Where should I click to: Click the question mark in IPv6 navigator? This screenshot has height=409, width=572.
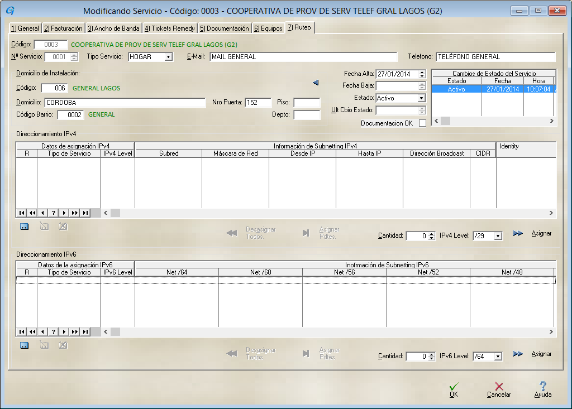tap(54, 332)
